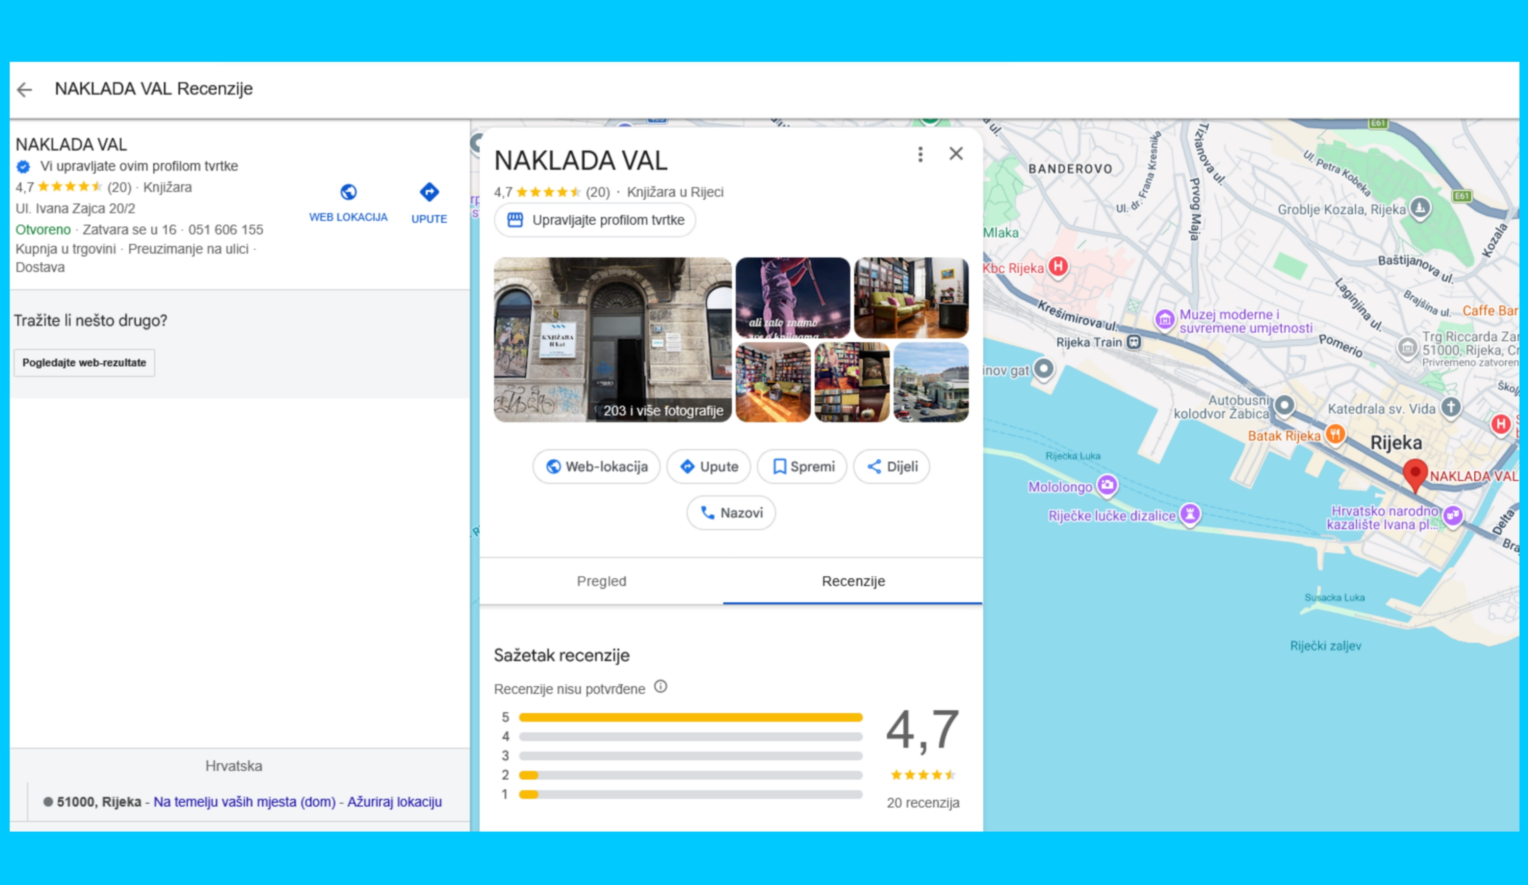This screenshot has width=1528, height=885.
Task: Click the phone number '051 606 155'
Action: tap(225, 230)
